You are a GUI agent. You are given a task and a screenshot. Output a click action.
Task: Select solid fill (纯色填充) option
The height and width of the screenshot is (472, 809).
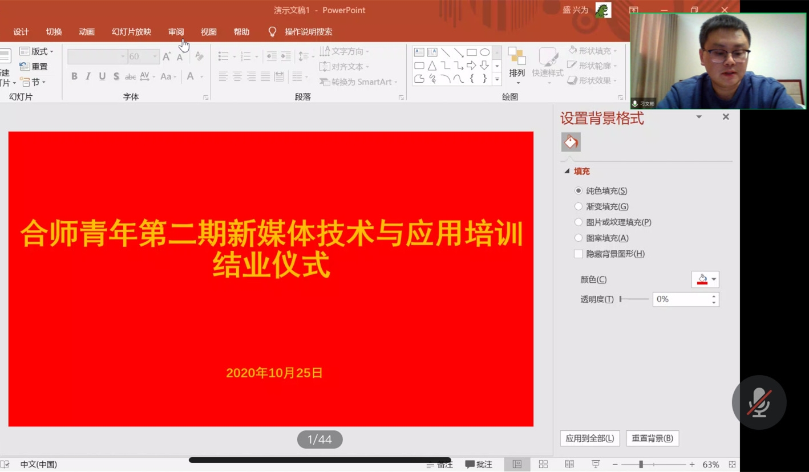[x=579, y=191]
